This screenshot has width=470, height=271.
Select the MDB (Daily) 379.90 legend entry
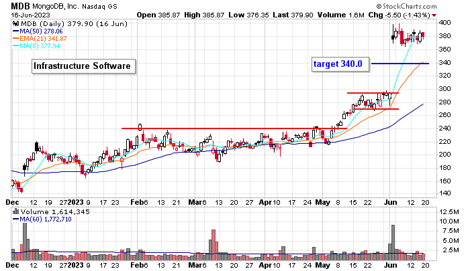point(74,23)
